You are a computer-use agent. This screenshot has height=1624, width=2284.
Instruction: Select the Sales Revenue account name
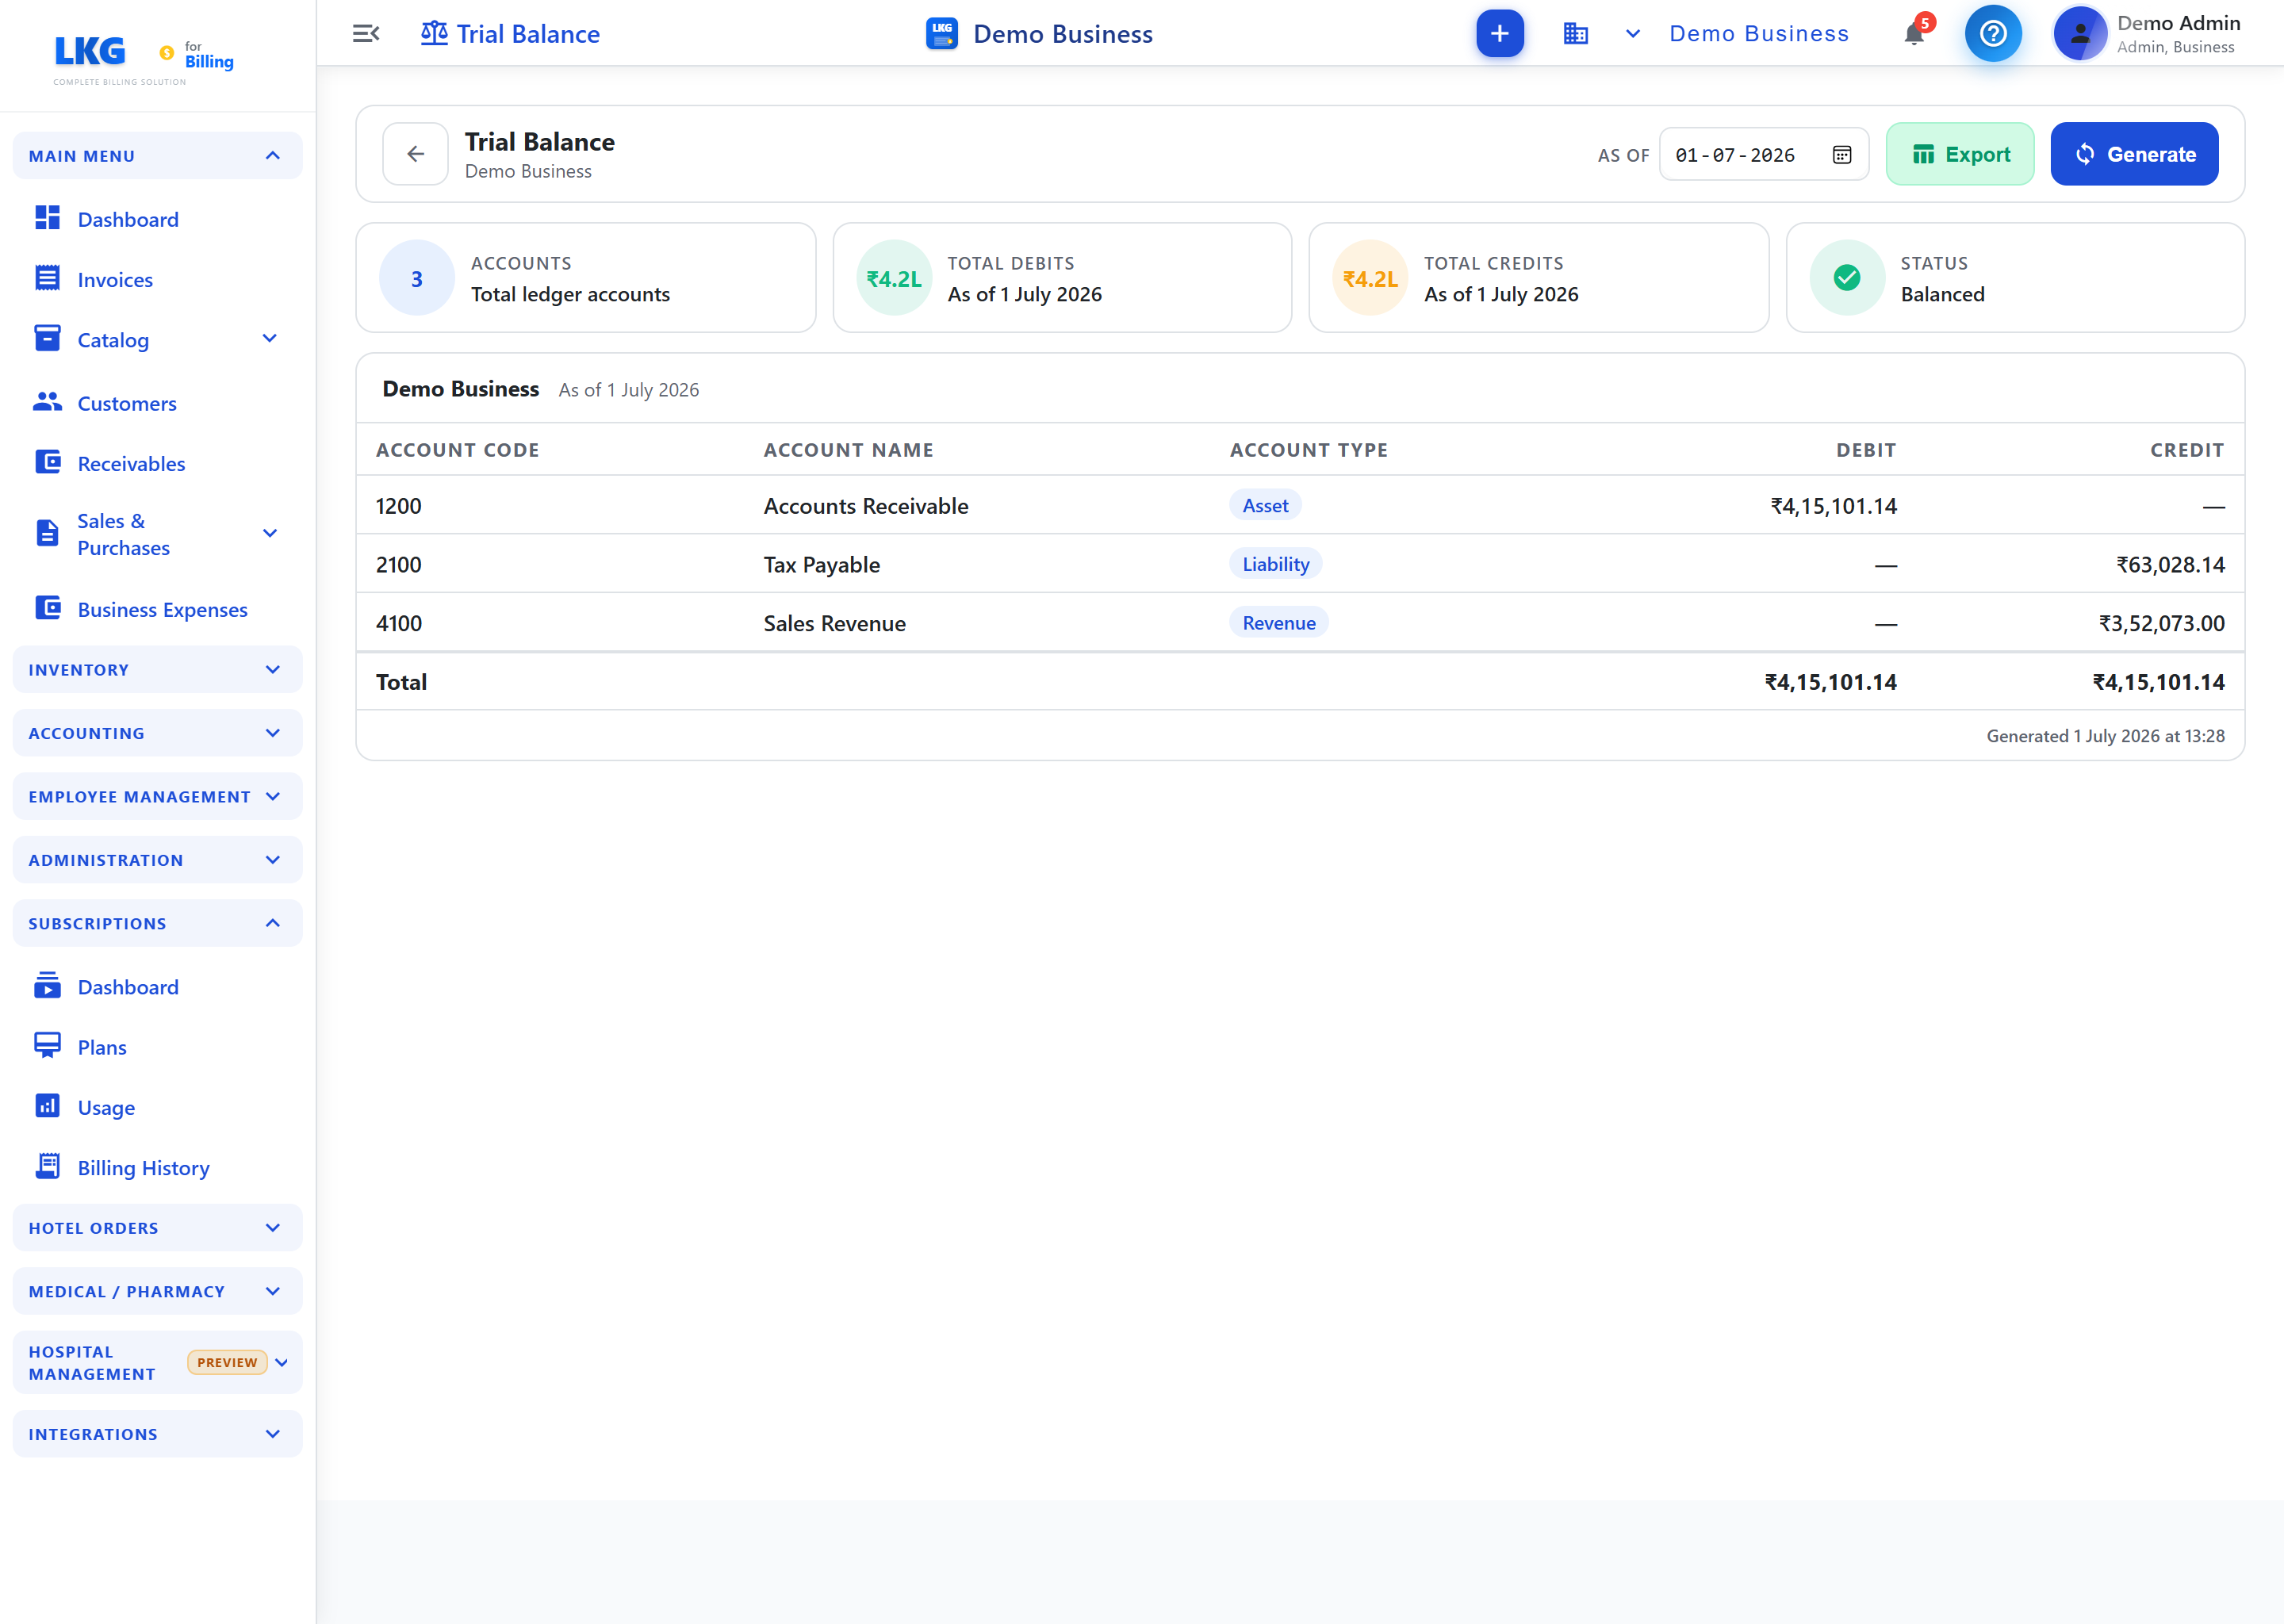pyautogui.click(x=834, y=624)
